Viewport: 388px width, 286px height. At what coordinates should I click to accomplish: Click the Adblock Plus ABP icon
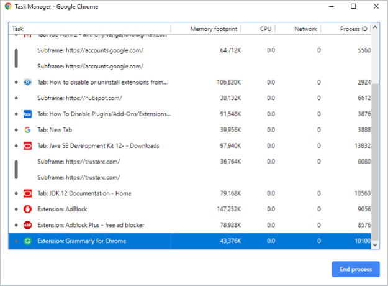coord(27,225)
